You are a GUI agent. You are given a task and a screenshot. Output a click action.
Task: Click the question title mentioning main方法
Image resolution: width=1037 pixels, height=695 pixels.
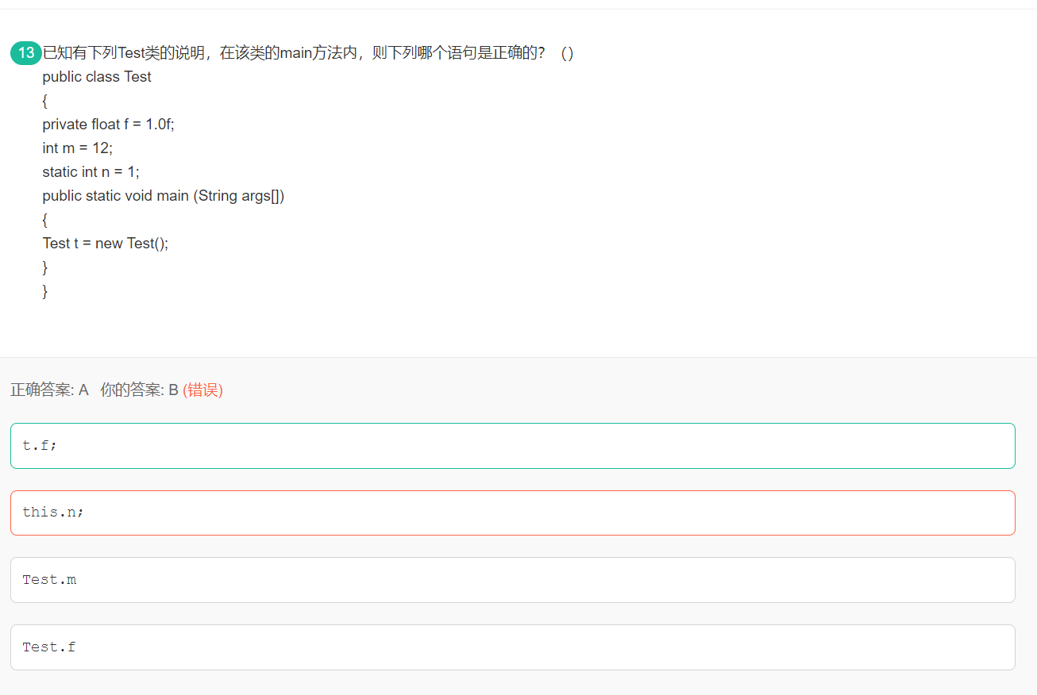pos(294,53)
